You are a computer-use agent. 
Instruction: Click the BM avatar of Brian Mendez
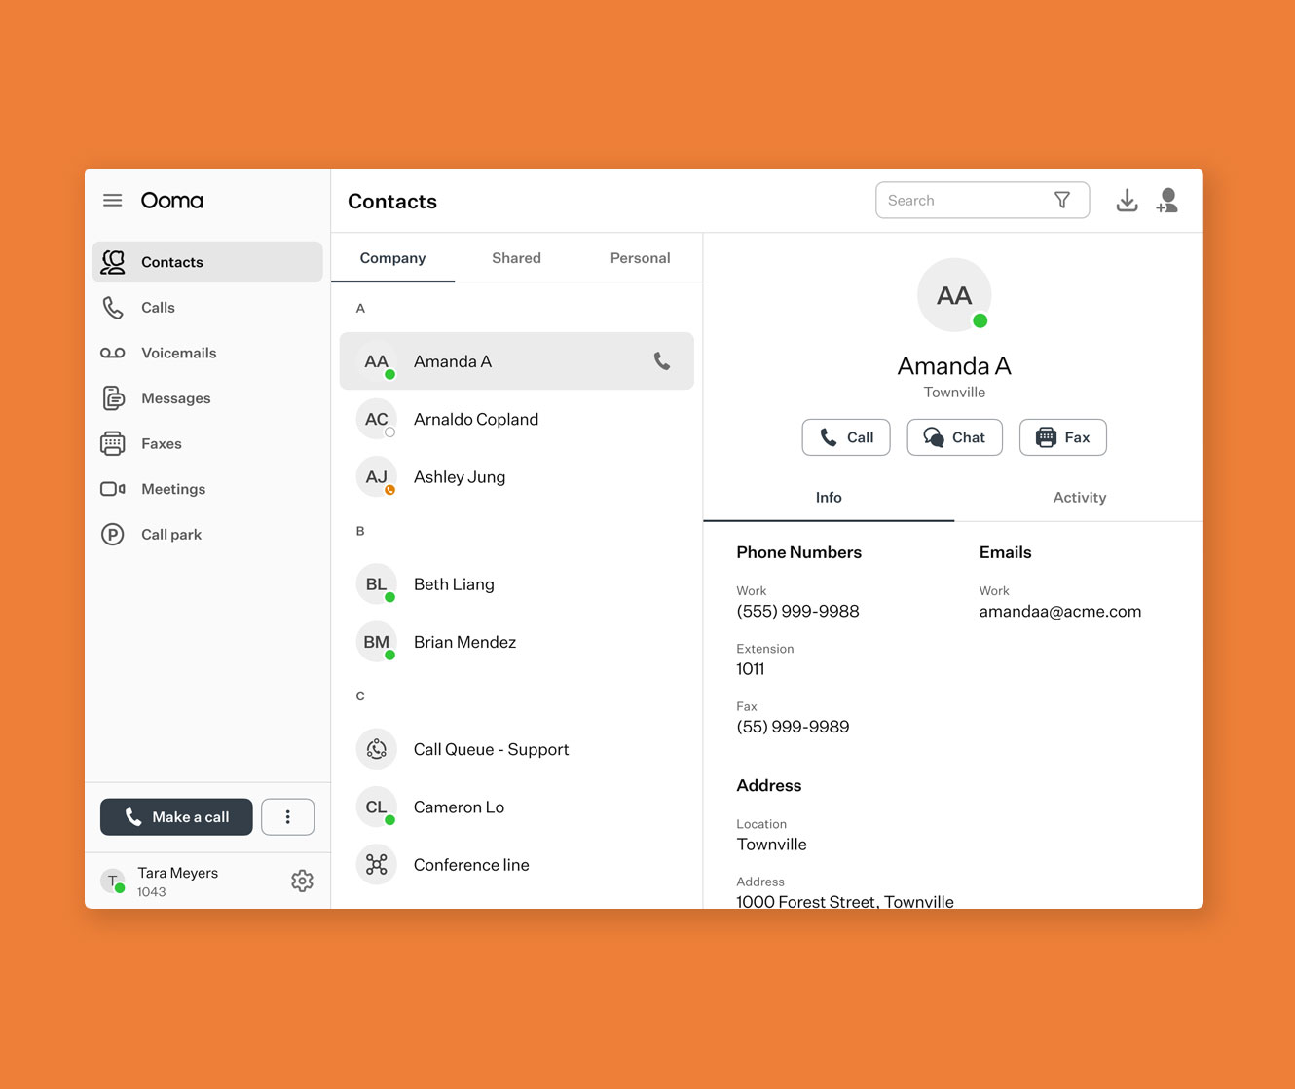(x=377, y=642)
